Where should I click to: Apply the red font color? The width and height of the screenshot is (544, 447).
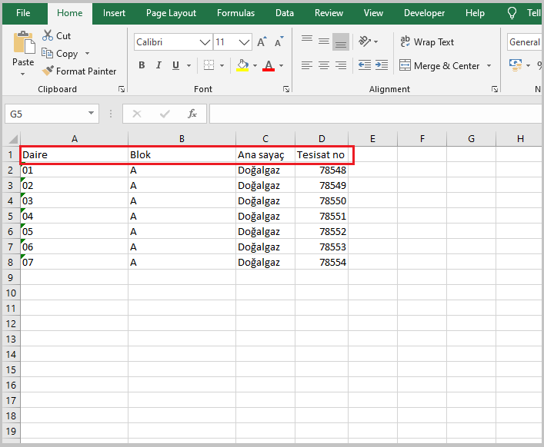269,65
